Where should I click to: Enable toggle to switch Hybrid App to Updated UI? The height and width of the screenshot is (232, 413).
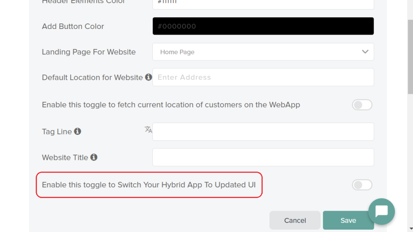tap(362, 185)
